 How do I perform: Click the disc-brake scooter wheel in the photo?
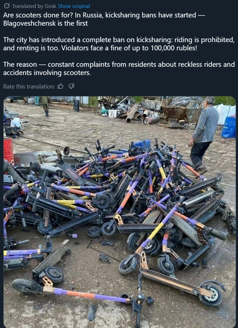[x=211, y=295]
